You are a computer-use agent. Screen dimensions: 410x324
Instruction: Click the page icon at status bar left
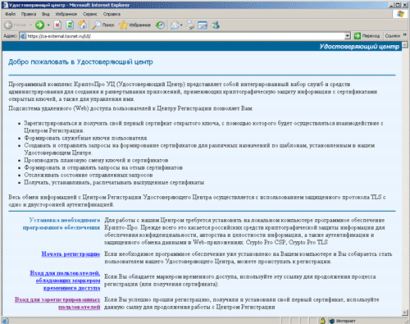point(5,321)
